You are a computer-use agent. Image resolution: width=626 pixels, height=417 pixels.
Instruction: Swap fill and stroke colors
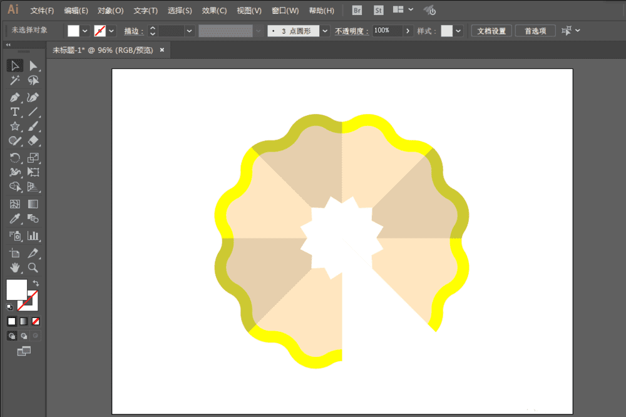[x=36, y=284]
